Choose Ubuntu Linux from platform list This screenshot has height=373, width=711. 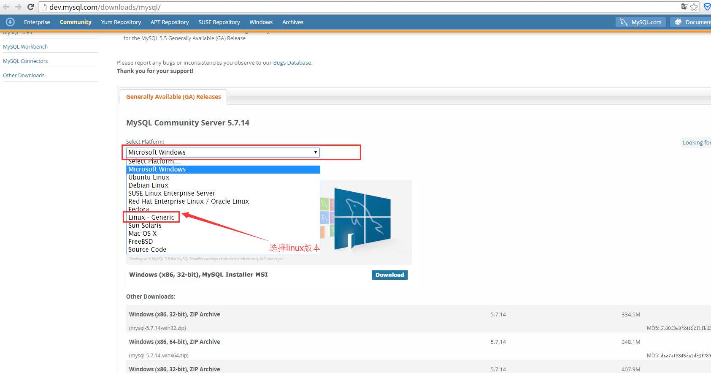223,177
